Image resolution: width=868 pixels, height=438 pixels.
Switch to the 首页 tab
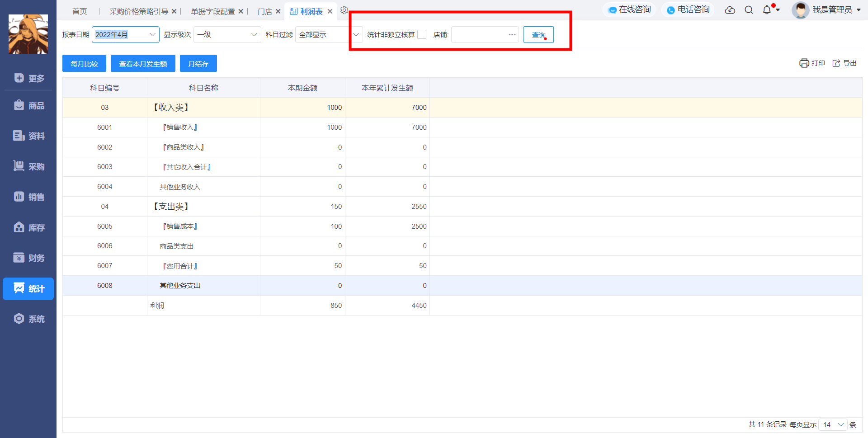click(x=80, y=11)
